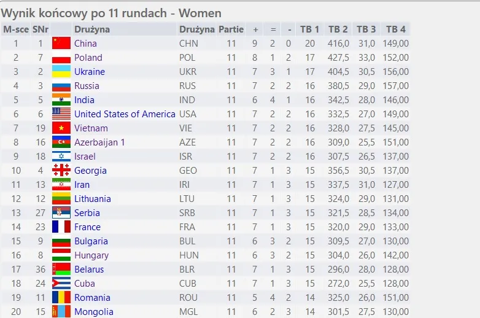Viewport: 480px width, 318px height.
Task: Click the Vietnam flag icon
Action: [61, 128]
